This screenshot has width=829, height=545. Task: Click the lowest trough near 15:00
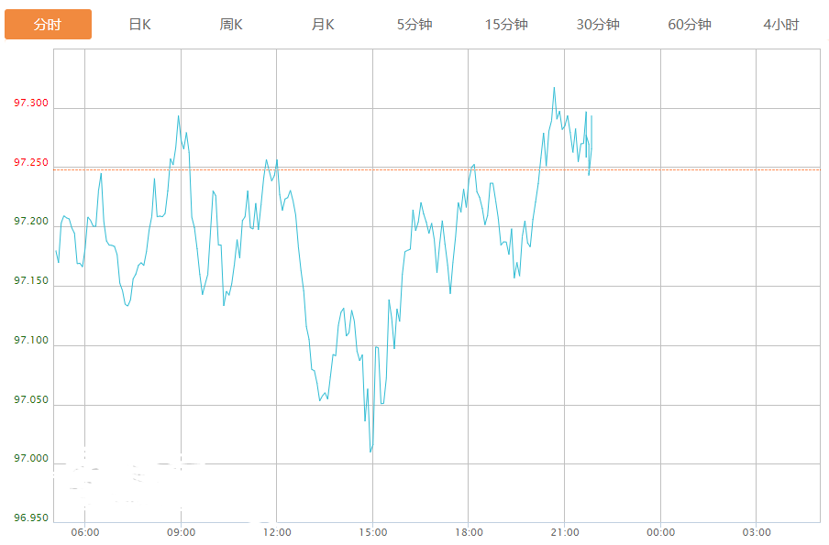tap(370, 452)
